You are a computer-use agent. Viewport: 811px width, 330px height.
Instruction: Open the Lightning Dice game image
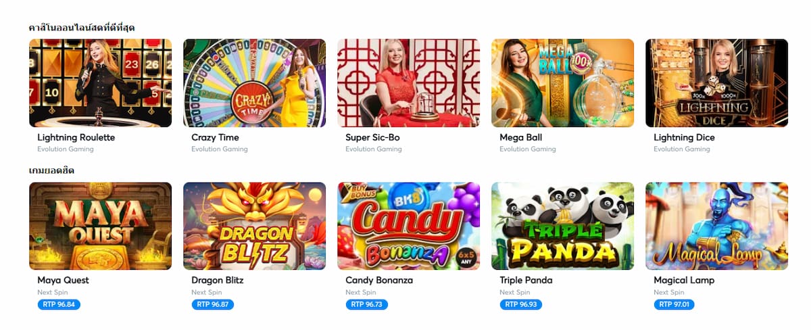click(716, 82)
